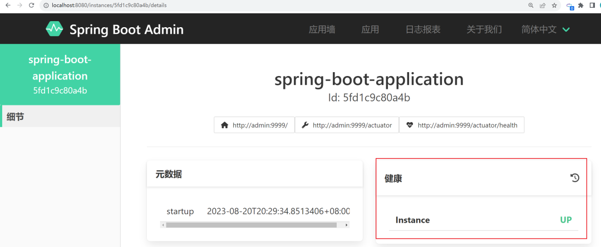Image resolution: width=601 pixels, height=247 pixels.
Task: Open the browser zoom magnifier icon
Action: pos(531,6)
